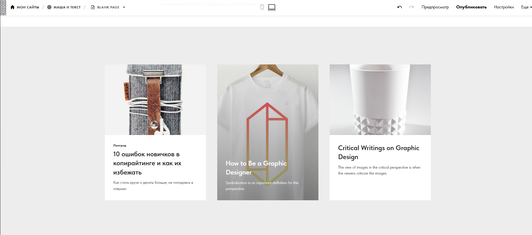The image size is (532, 235).
Task: Expand the Blank Page dropdown arrow
Action: click(124, 7)
